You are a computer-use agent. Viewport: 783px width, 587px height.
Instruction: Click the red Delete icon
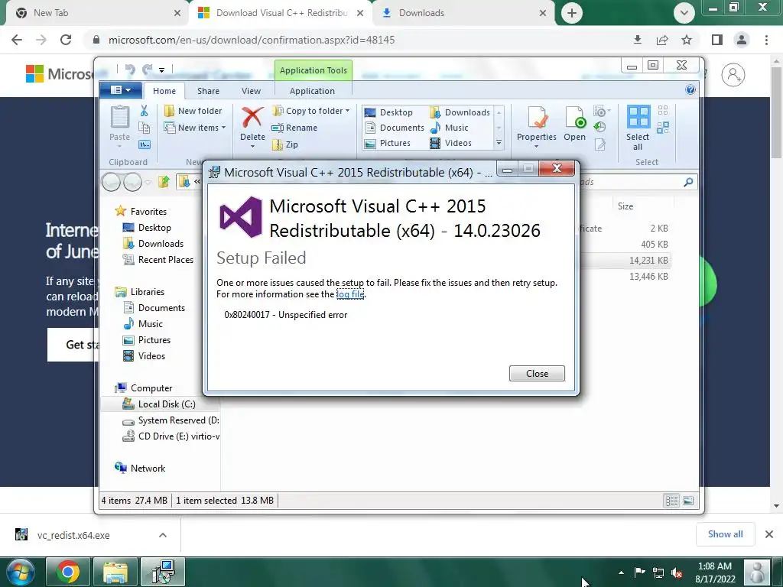click(252, 118)
